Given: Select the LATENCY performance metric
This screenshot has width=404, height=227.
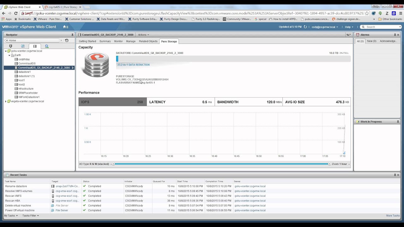Looking at the screenshot, I should pyautogui.click(x=181, y=102).
